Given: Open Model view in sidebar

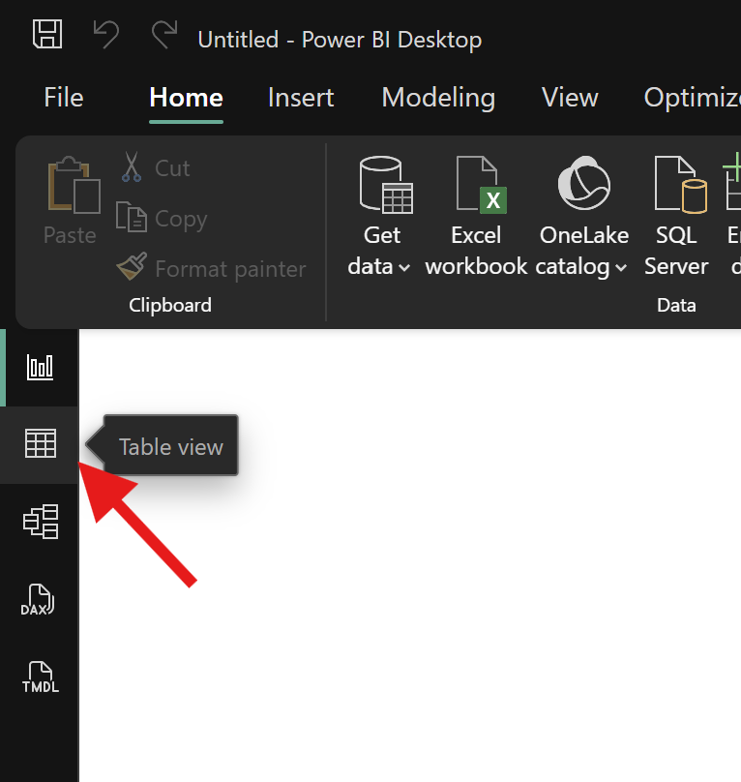Looking at the screenshot, I should point(40,521).
